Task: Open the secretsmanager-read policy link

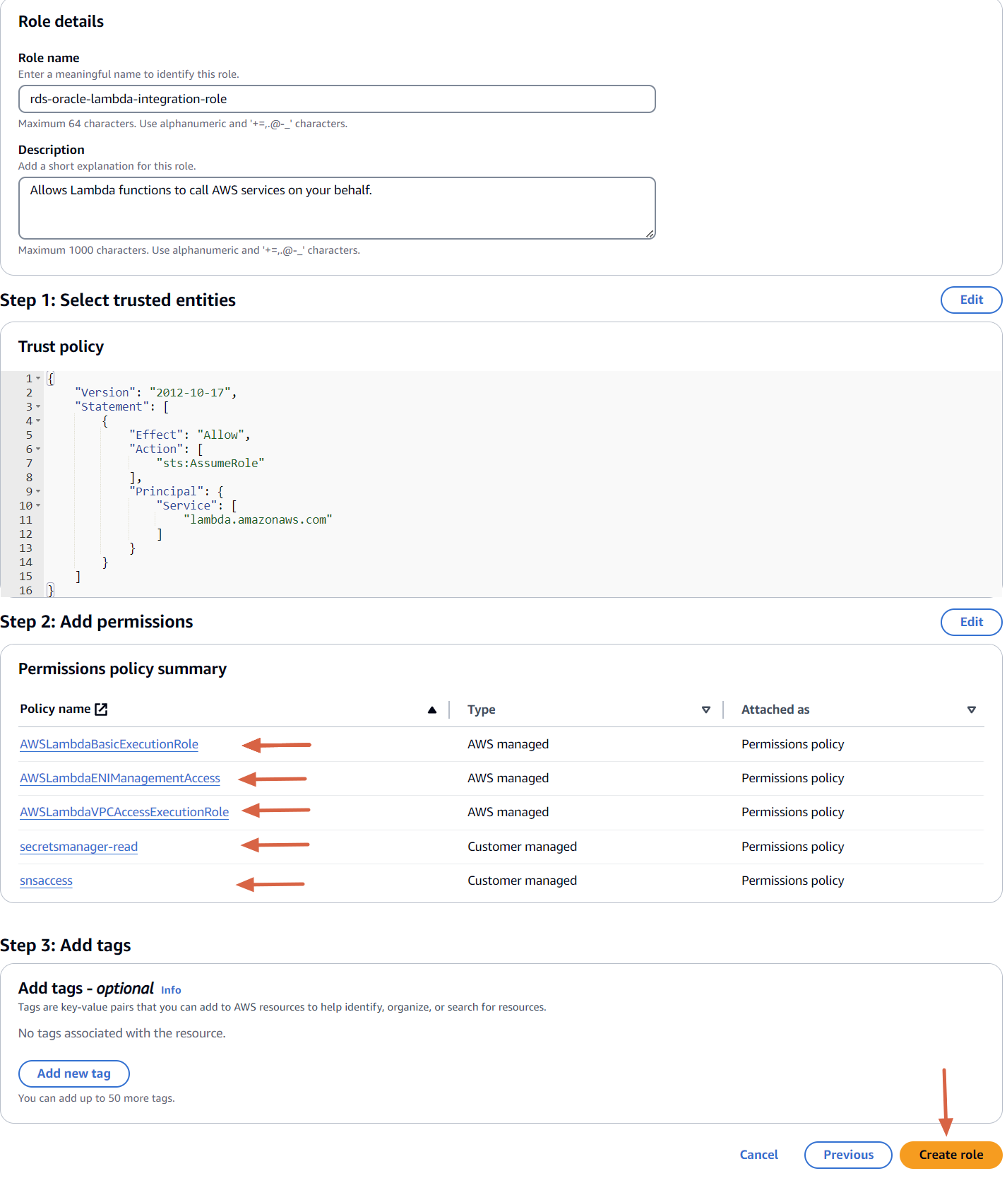Action: coord(78,847)
